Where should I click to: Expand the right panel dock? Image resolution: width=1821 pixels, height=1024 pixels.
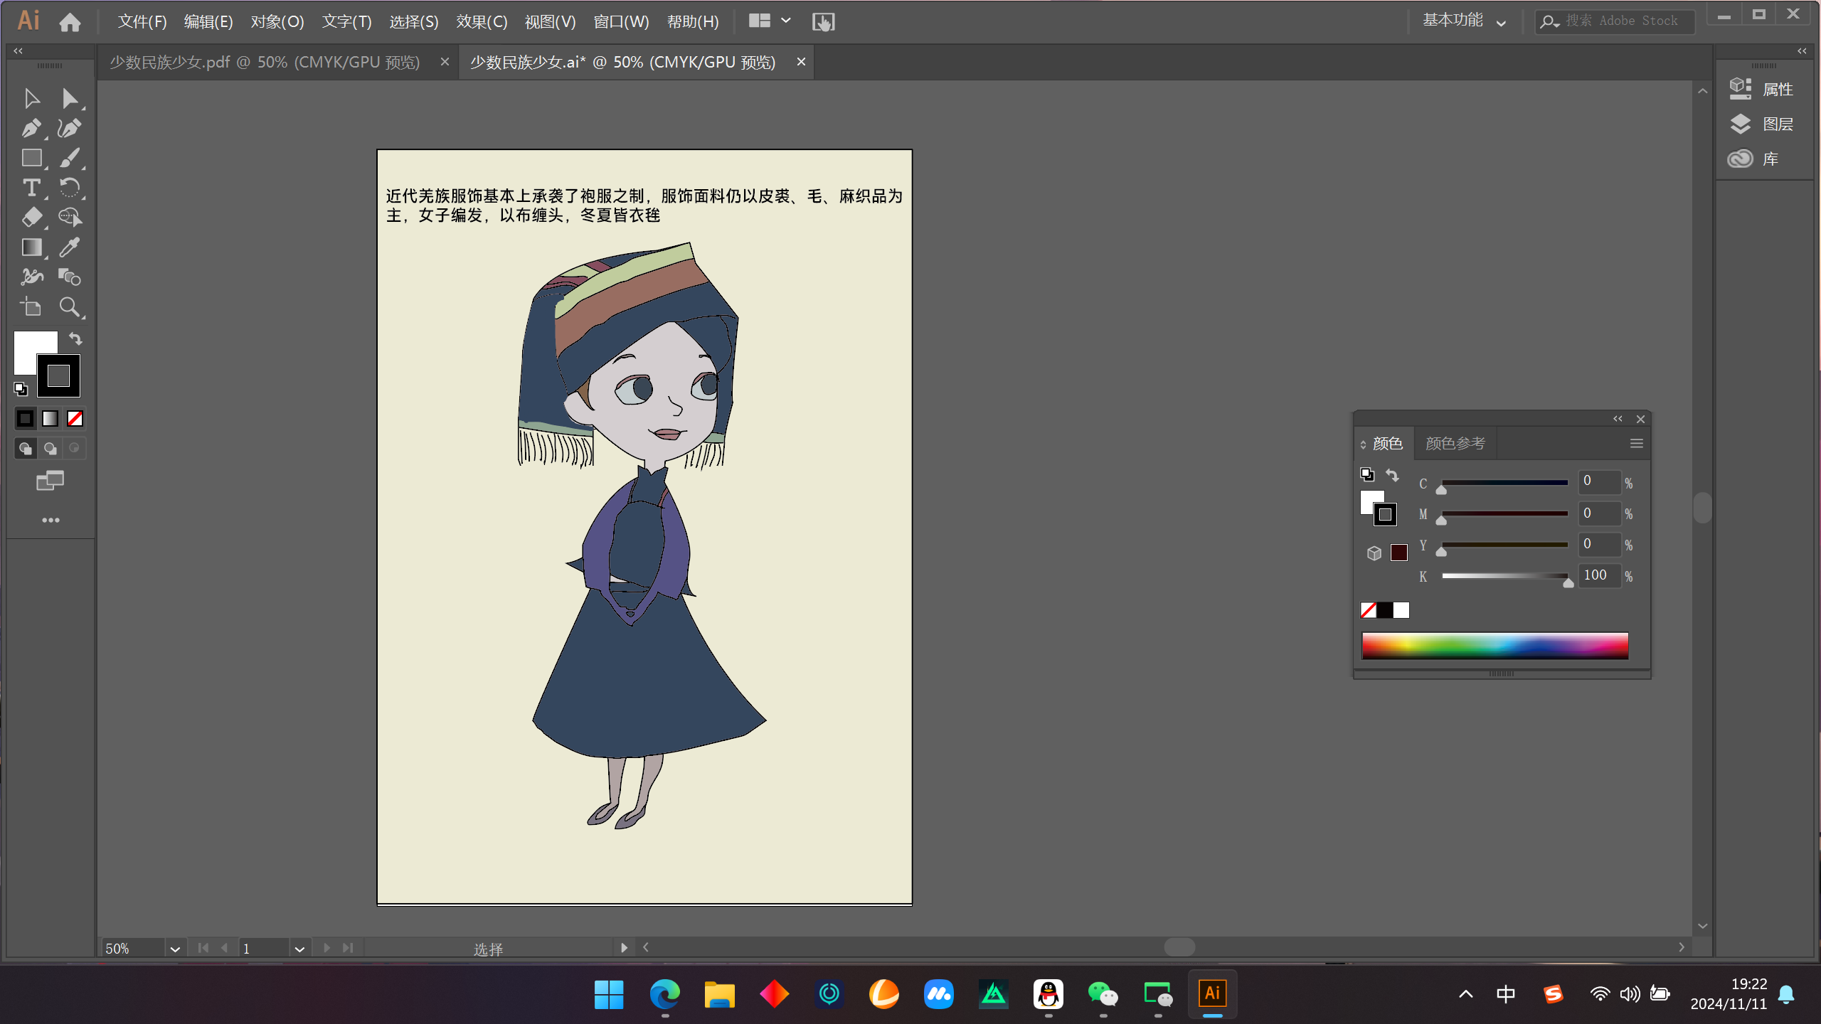click(1802, 50)
